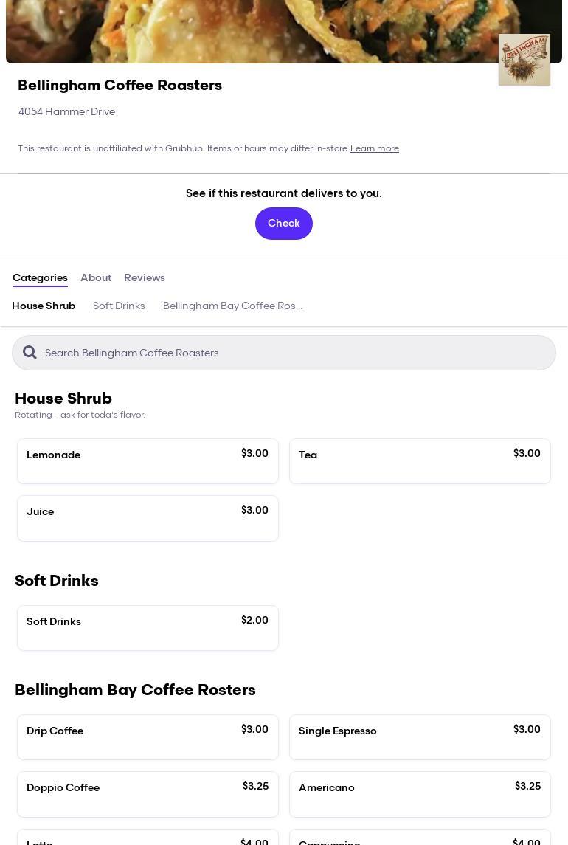Click the search magnifier icon
Viewport: 568px width, 845px height.
[x=30, y=353]
